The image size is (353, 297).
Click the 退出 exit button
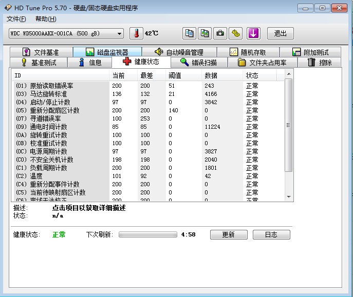pyautogui.click(x=280, y=33)
